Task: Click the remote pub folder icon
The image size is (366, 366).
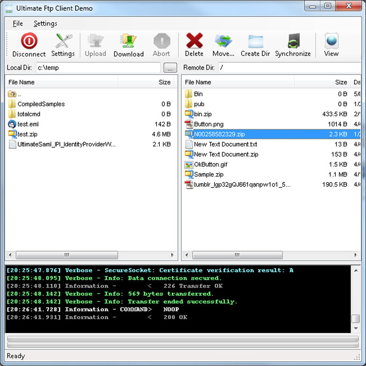Action: (188, 104)
